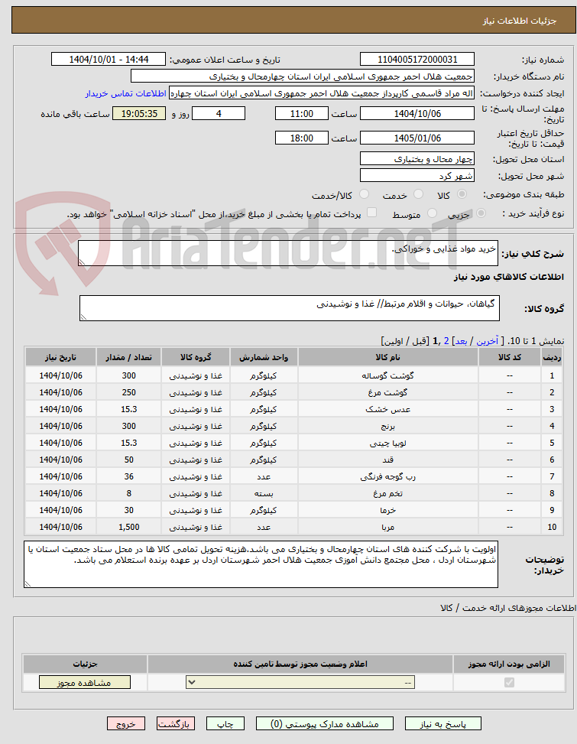Click the تخم مرغ item name

[x=387, y=493]
